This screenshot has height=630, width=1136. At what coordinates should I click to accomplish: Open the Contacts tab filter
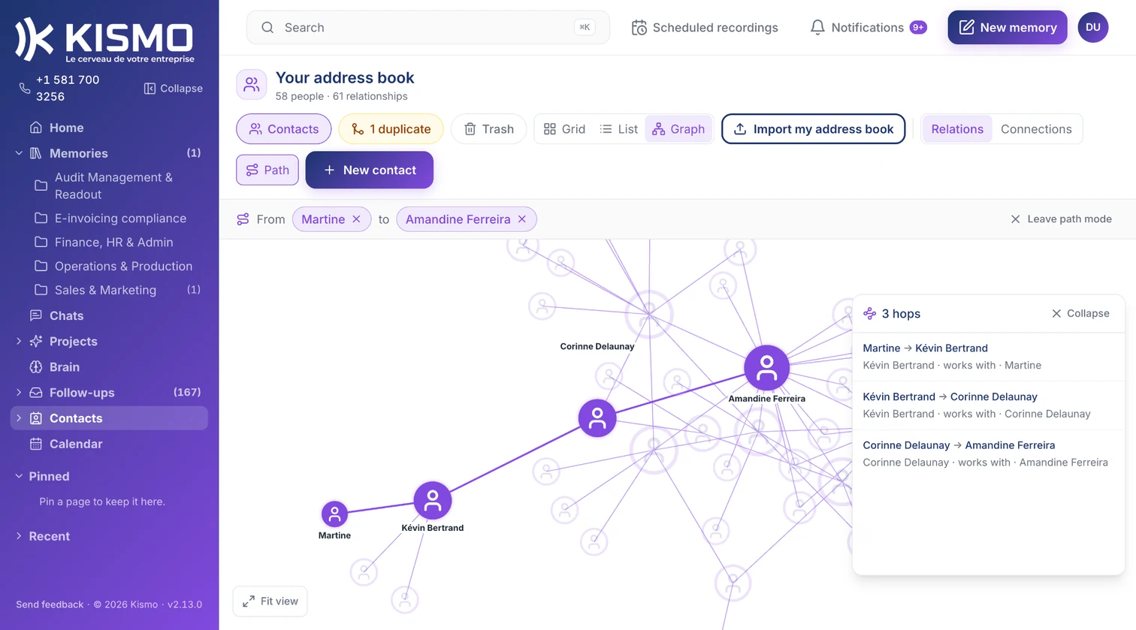click(283, 129)
